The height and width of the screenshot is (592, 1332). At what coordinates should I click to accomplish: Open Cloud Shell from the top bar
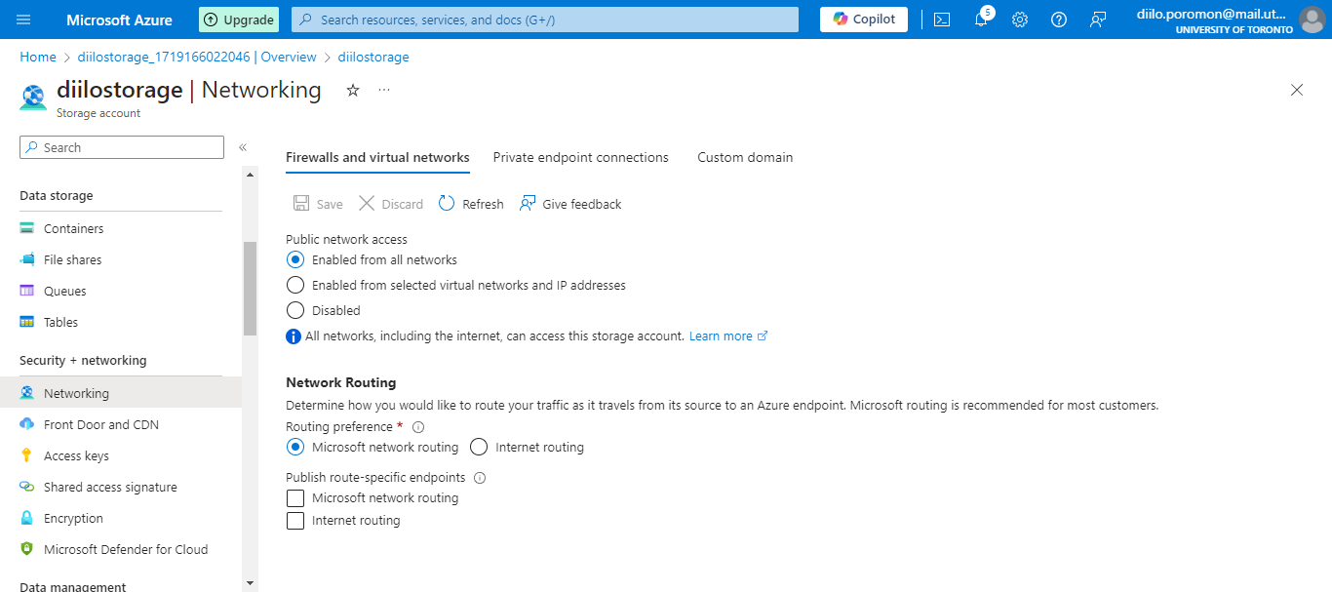coord(941,19)
